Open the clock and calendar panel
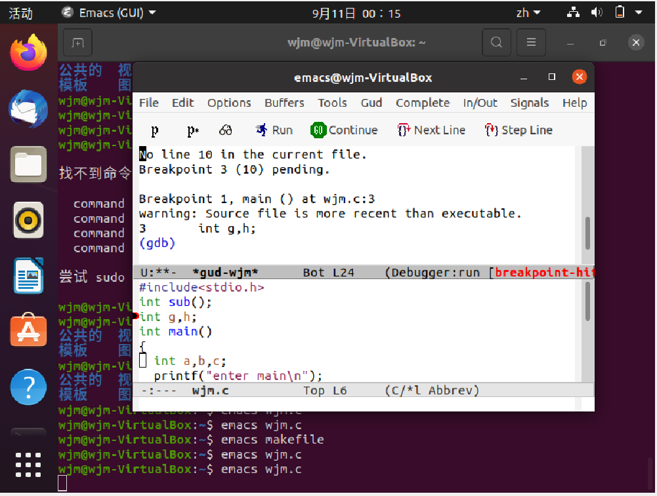Image resolution: width=657 pixels, height=496 pixels. click(x=356, y=14)
